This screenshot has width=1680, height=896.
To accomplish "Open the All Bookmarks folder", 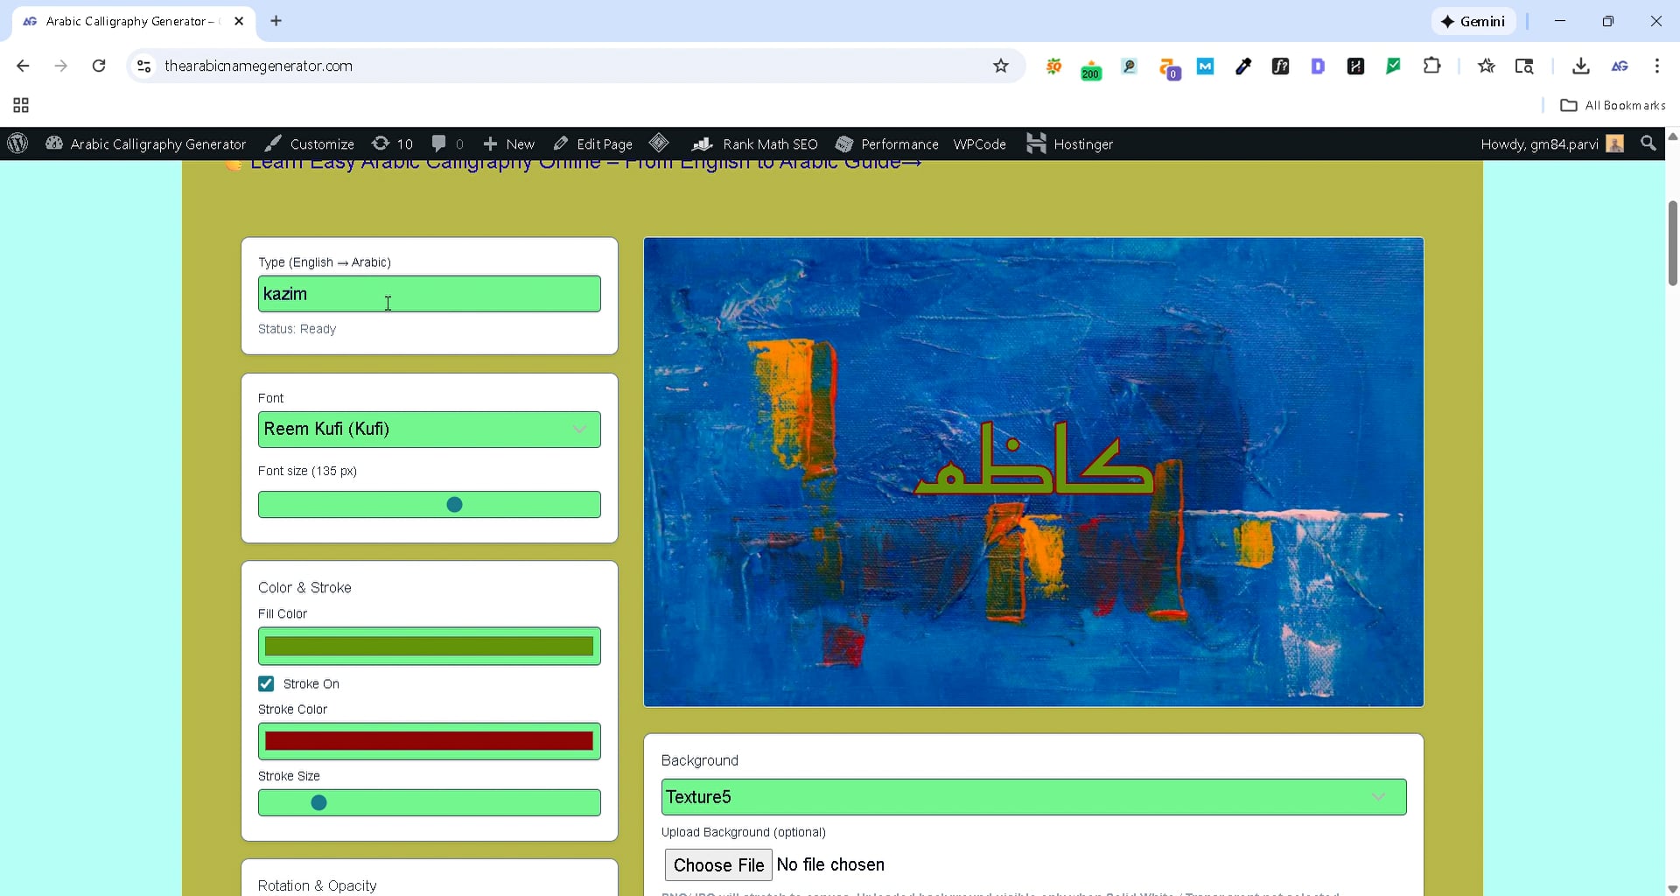I will (1613, 105).
